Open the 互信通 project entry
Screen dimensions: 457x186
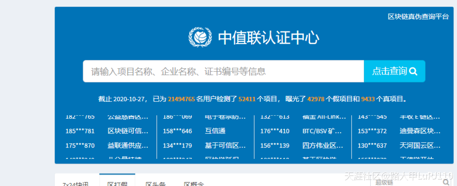tap(215, 131)
